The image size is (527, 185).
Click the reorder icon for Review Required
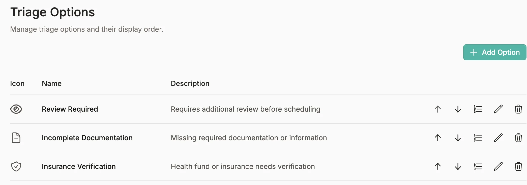pos(478,109)
